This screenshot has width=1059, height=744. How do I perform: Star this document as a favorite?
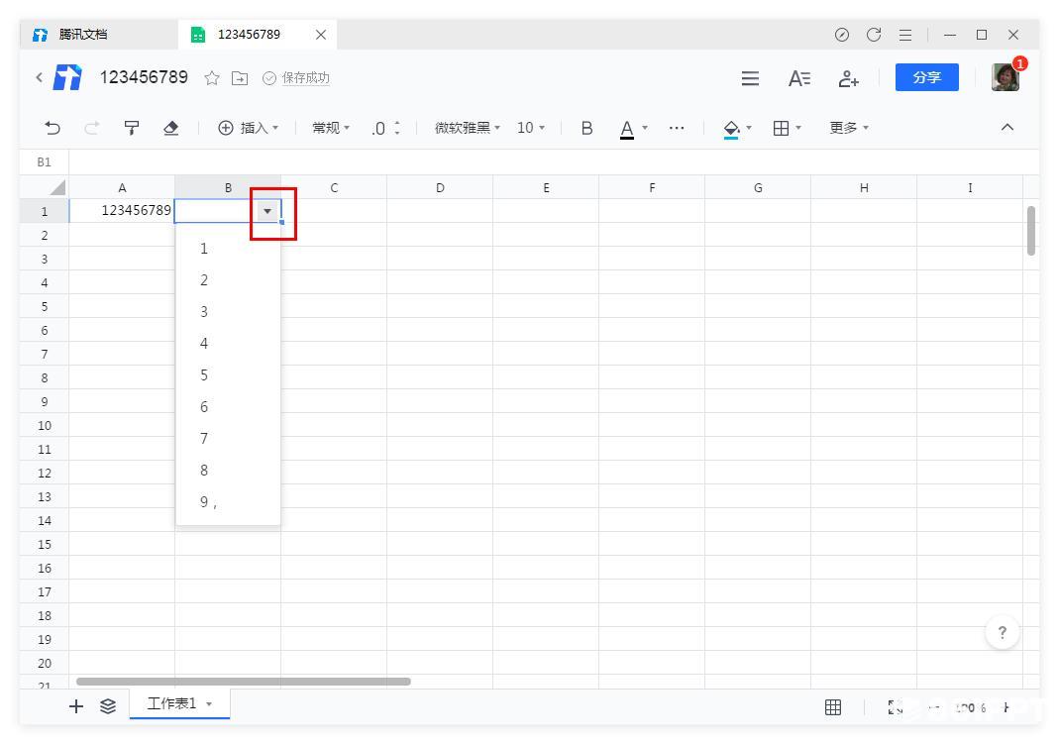212,78
